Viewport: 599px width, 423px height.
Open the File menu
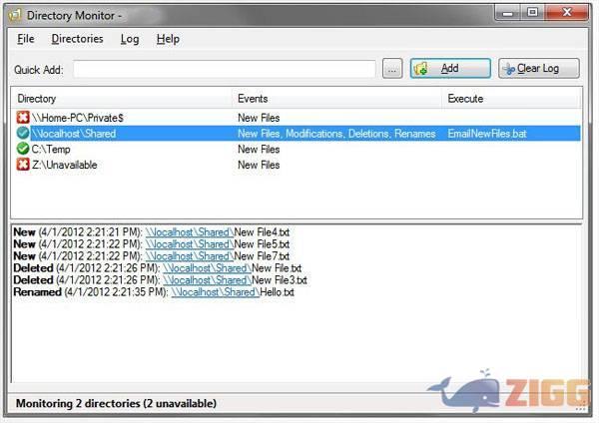[x=26, y=39]
